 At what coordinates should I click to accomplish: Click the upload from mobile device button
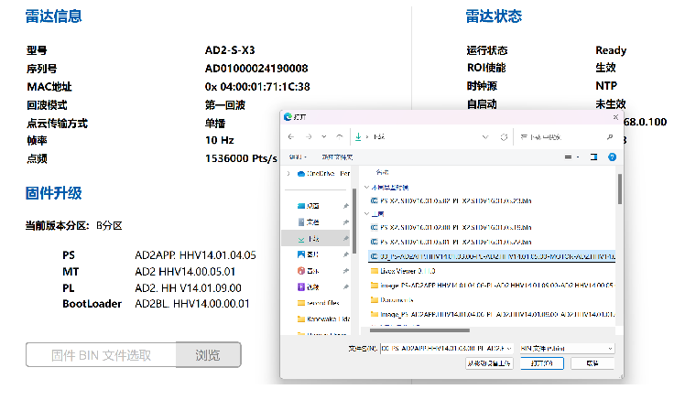(x=489, y=363)
